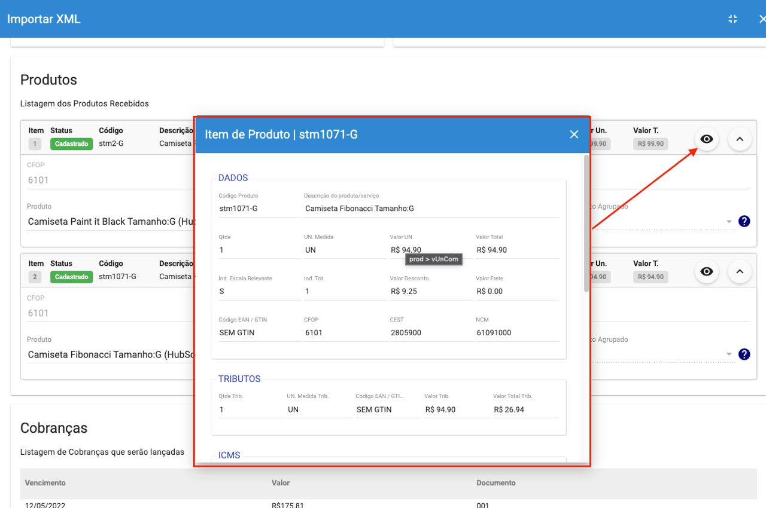Click the Valor Trib. field R$ 94.90

457,409
